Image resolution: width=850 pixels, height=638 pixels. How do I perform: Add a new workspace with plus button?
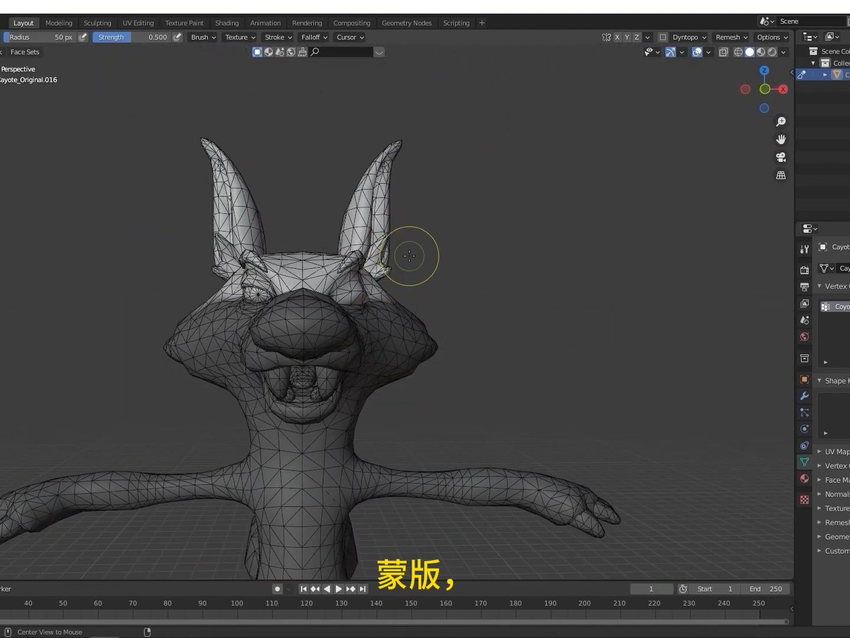(482, 23)
